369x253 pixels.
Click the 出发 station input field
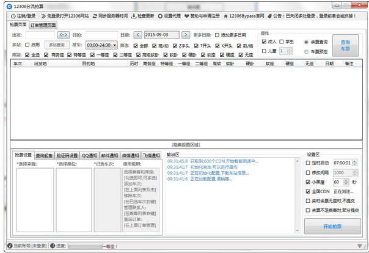coord(40,35)
